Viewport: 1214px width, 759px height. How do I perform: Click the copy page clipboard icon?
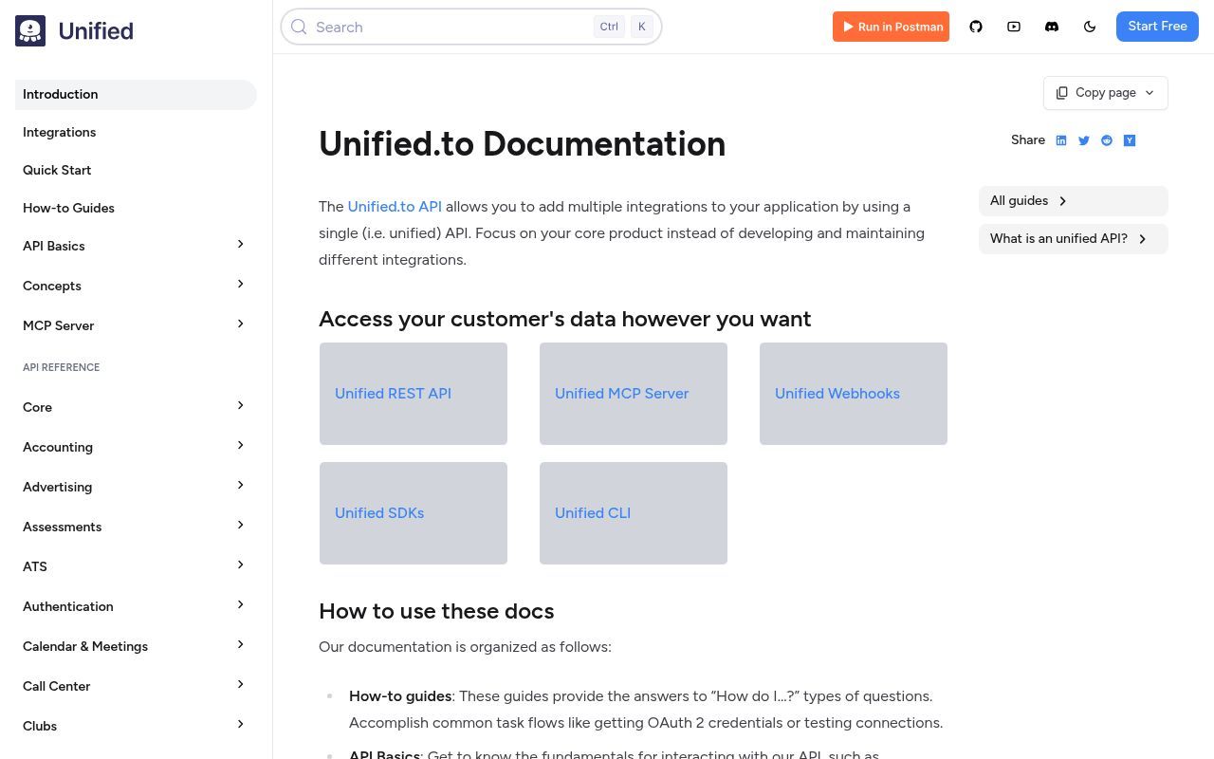point(1062,93)
